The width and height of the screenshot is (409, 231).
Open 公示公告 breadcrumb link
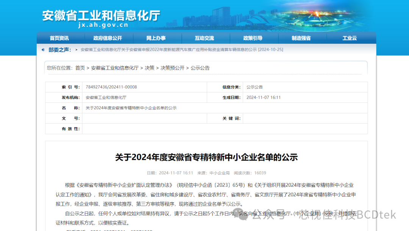click(x=200, y=68)
